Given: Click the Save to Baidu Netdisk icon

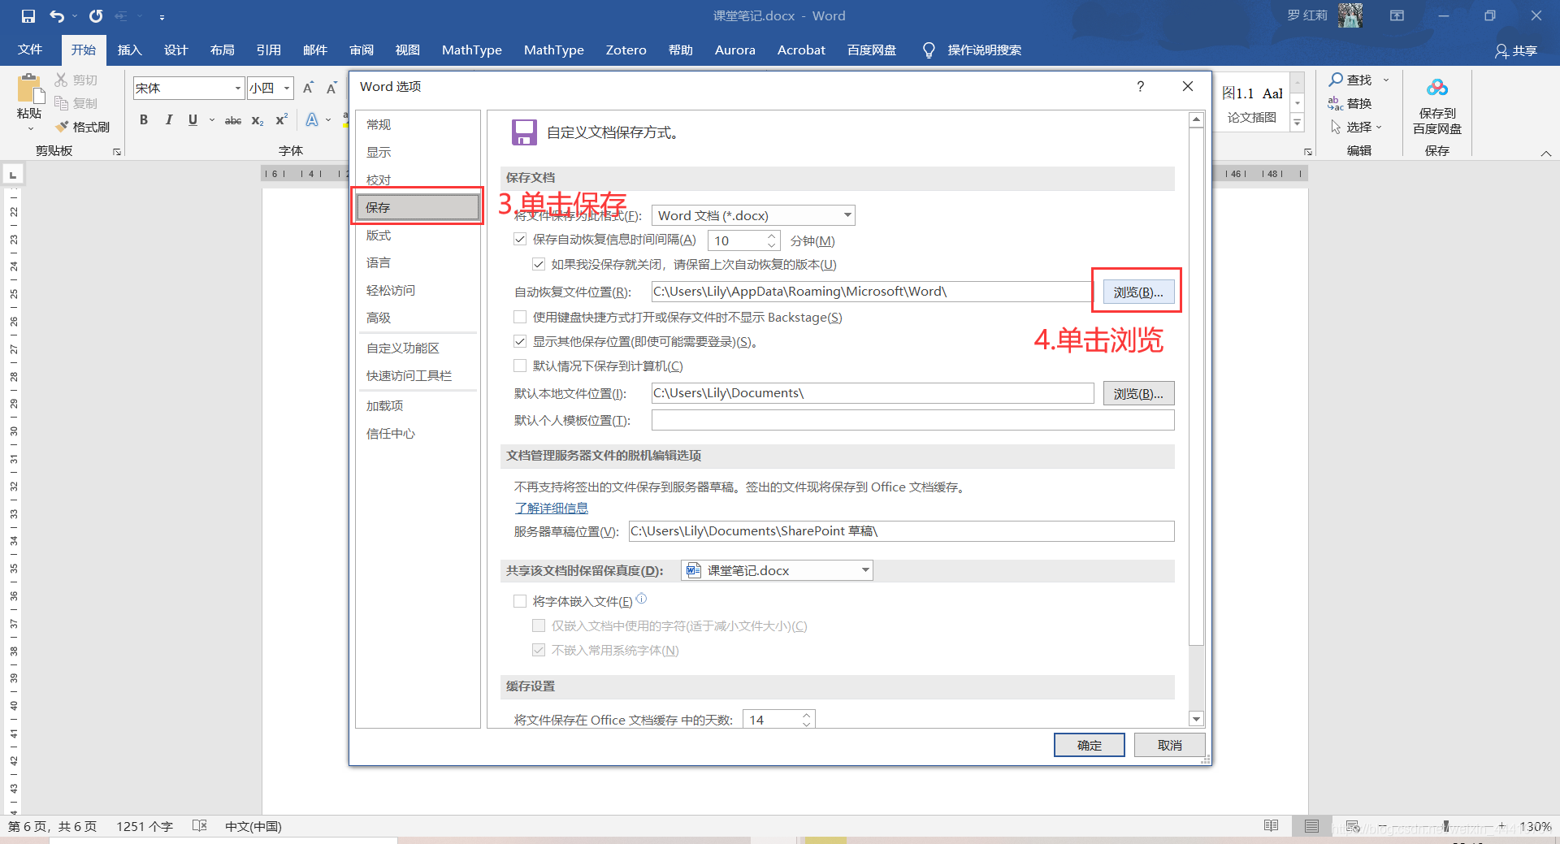Looking at the screenshot, I should pos(1437,88).
